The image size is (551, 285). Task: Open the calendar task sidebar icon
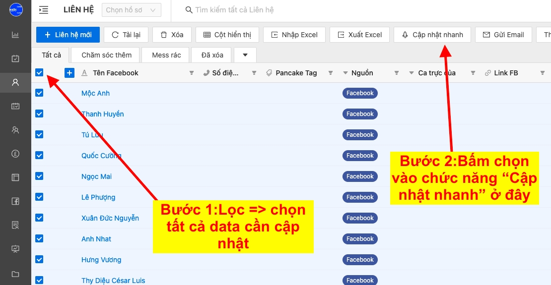15,58
